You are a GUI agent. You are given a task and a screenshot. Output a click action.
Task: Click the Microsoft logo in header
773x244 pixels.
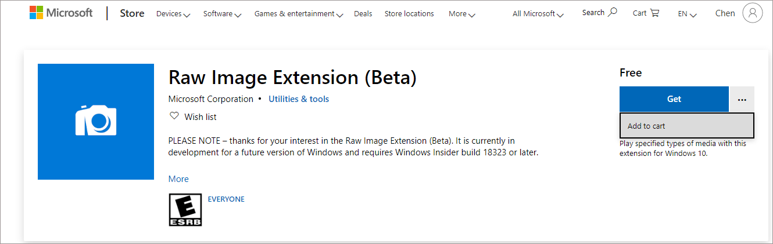[x=61, y=13]
